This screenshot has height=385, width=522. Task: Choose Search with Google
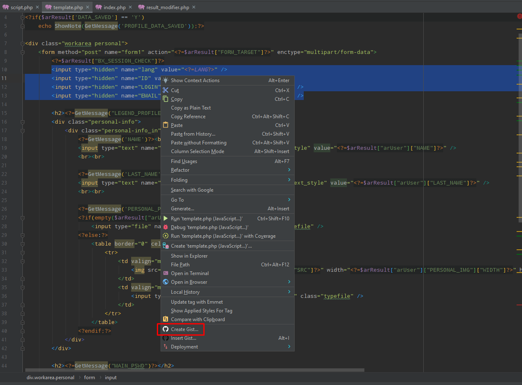(227, 190)
